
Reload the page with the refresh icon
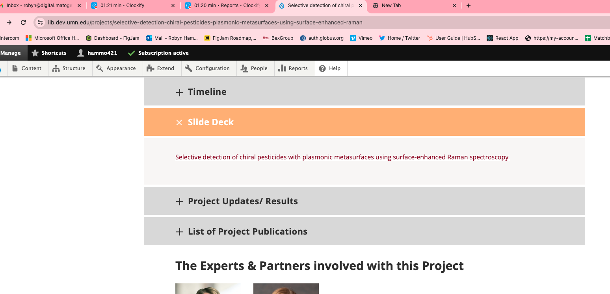tap(23, 22)
